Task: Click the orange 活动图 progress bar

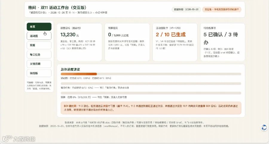Action: click(x=151, y=74)
